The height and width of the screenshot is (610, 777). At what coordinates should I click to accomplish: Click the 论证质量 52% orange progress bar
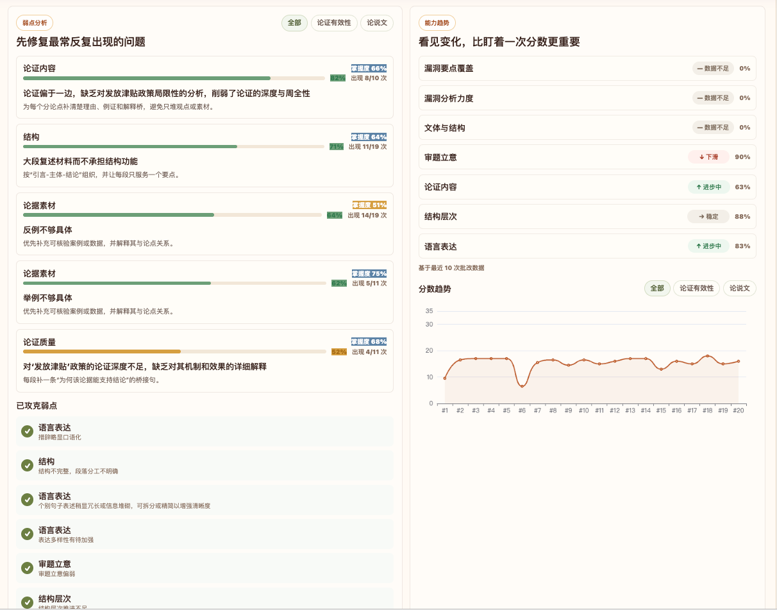175,352
